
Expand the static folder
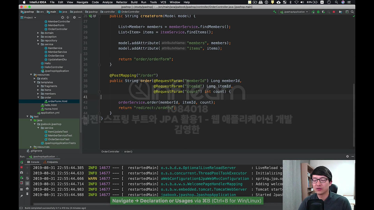[34, 78]
